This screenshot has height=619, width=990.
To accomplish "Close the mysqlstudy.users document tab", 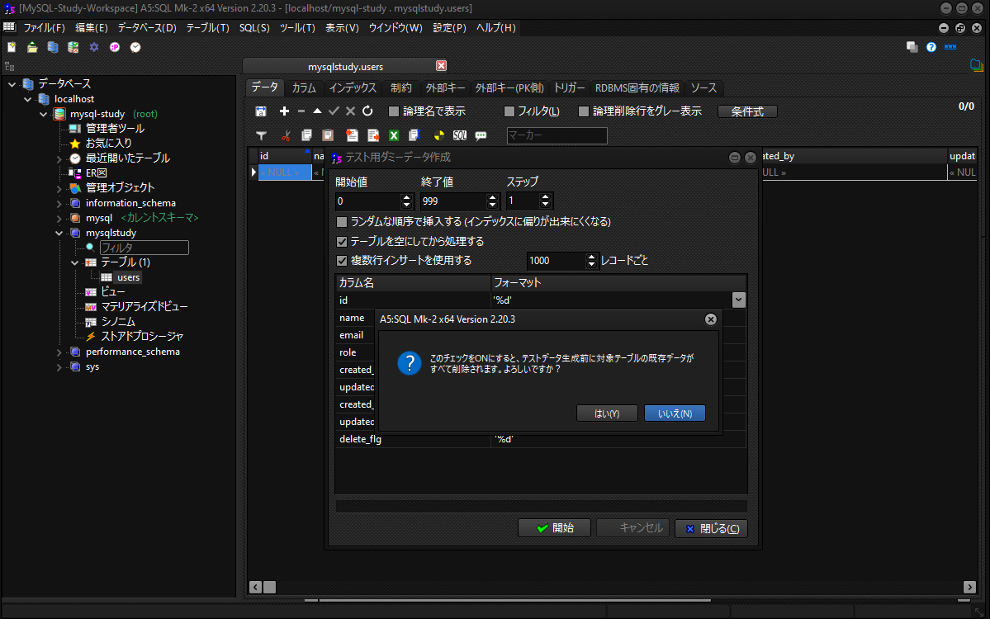I will tap(442, 66).
